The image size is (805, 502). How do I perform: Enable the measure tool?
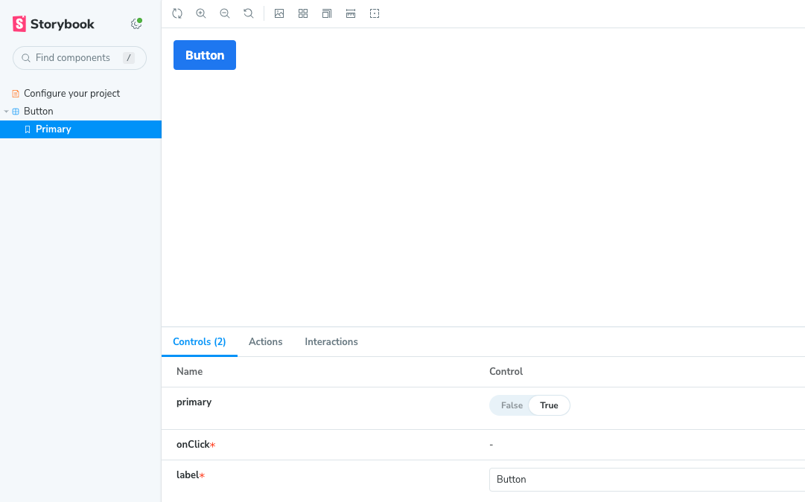pyautogui.click(x=351, y=13)
